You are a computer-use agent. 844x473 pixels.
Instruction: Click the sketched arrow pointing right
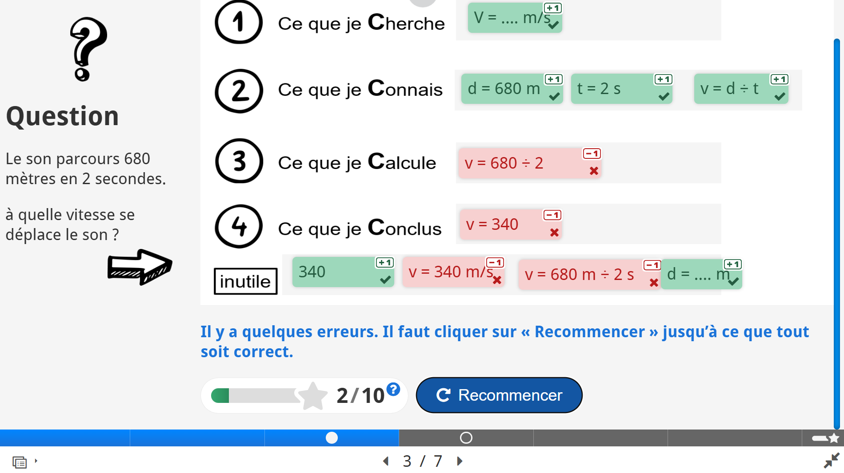(x=140, y=267)
